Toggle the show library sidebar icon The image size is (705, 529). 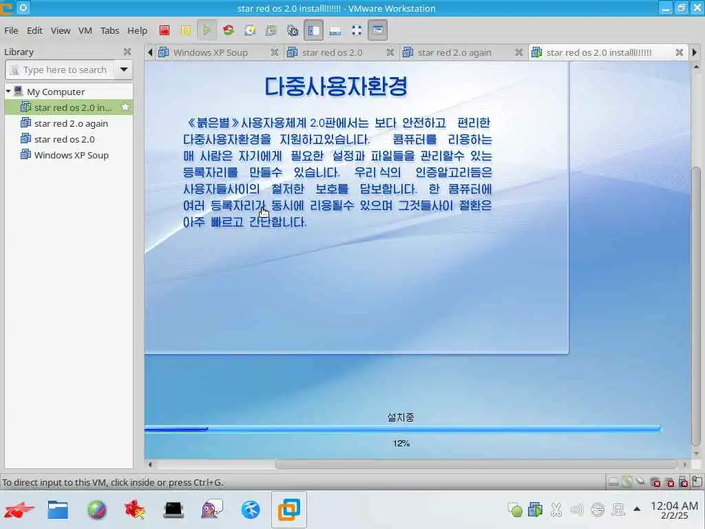pos(314,30)
